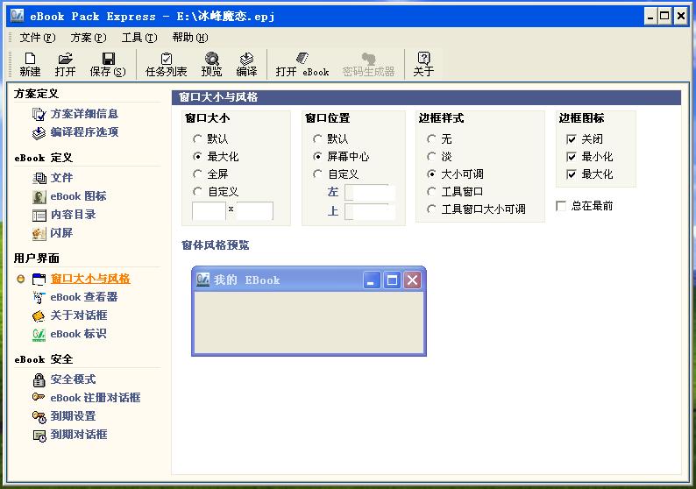Click the app icon in the title bar
This screenshot has height=489, width=696.
coord(18,16)
